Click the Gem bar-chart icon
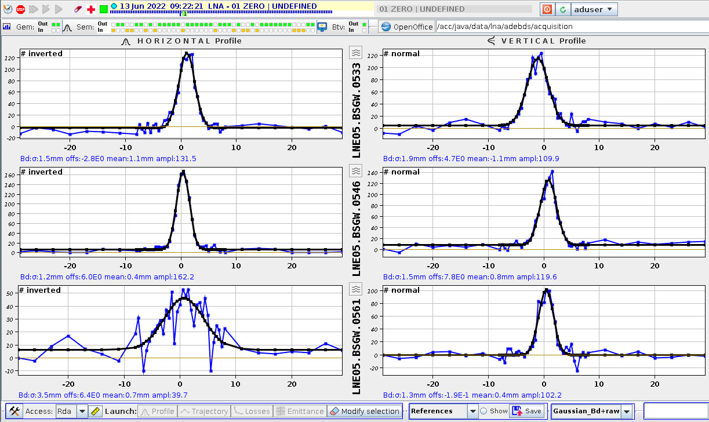Screen dimensions: 709x422 [7, 27]
